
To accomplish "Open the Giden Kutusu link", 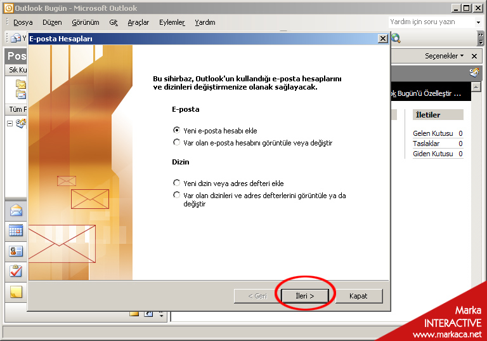I will (433, 154).
